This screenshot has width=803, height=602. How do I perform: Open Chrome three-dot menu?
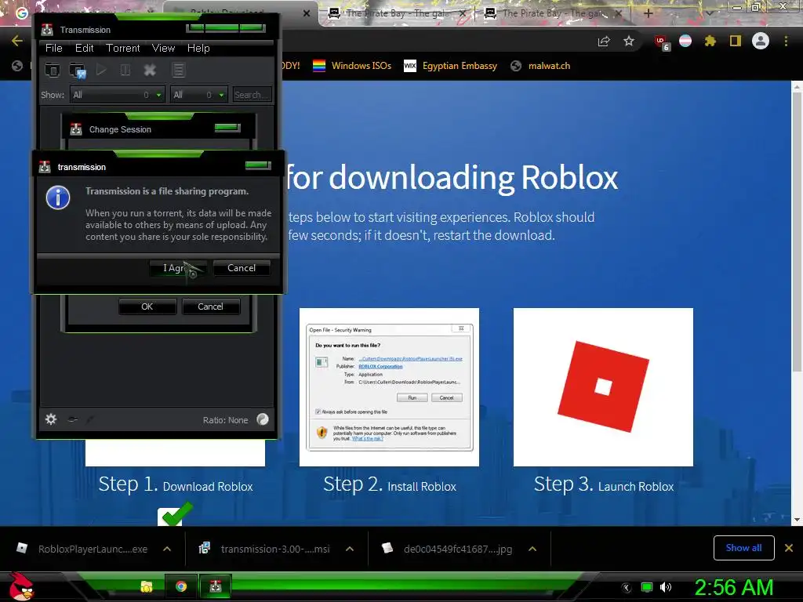pyautogui.click(x=786, y=41)
